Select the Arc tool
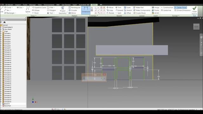 click(7, 10)
